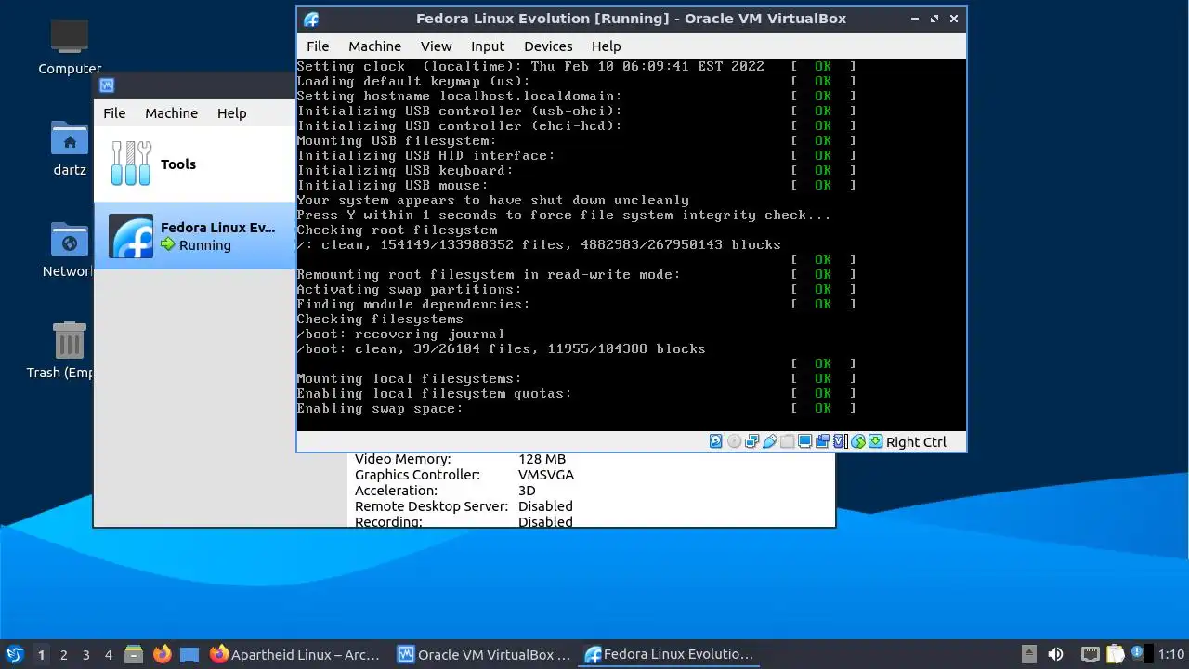The height and width of the screenshot is (669, 1189).
Task: Select Tools entry in VirtualBox Manager
Action: click(x=195, y=164)
